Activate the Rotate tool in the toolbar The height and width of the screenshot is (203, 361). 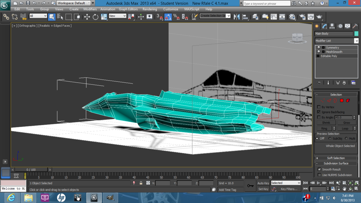point(95,17)
